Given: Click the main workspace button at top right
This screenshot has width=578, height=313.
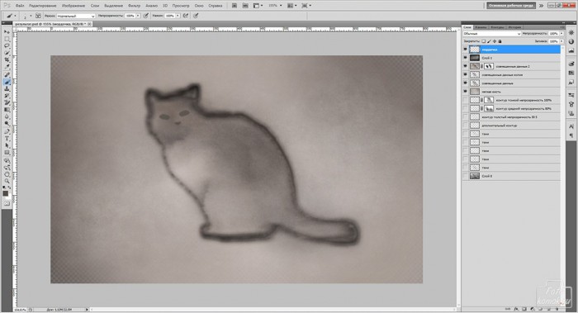Looking at the screenshot, I should click(x=511, y=6).
